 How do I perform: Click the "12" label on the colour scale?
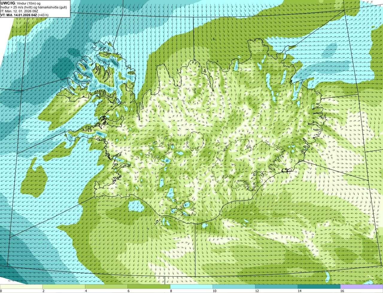coord(257,291)
